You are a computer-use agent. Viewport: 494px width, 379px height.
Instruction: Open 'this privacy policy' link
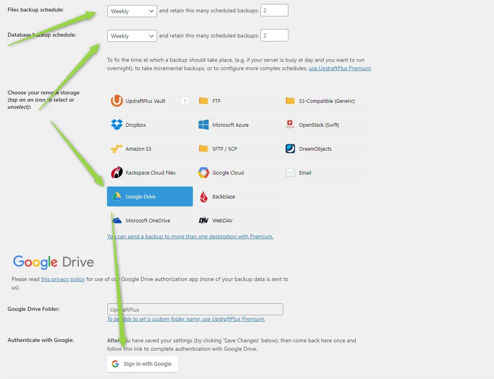[63, 279]
